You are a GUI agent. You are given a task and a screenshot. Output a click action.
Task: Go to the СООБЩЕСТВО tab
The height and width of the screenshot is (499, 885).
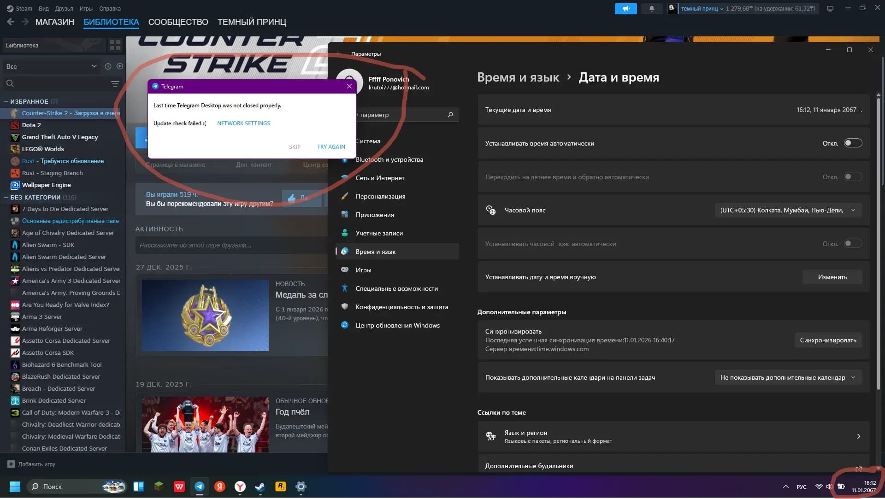pyautogui.click(x=178, y=22)
